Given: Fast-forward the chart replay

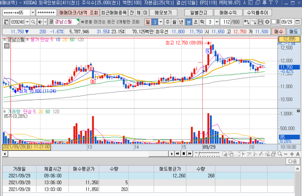Looking at the screenshot, I should (190, 154).
